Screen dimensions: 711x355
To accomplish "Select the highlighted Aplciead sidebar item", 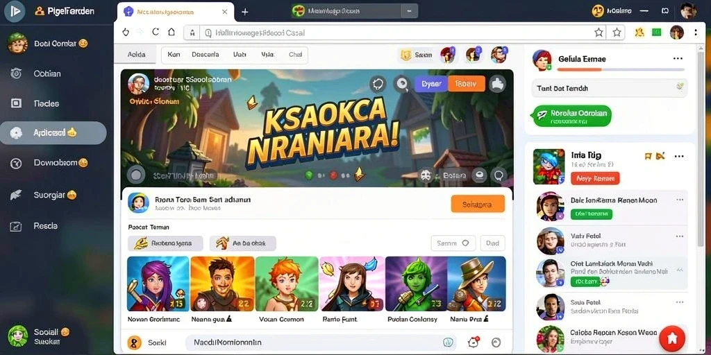I will point(53,132).
